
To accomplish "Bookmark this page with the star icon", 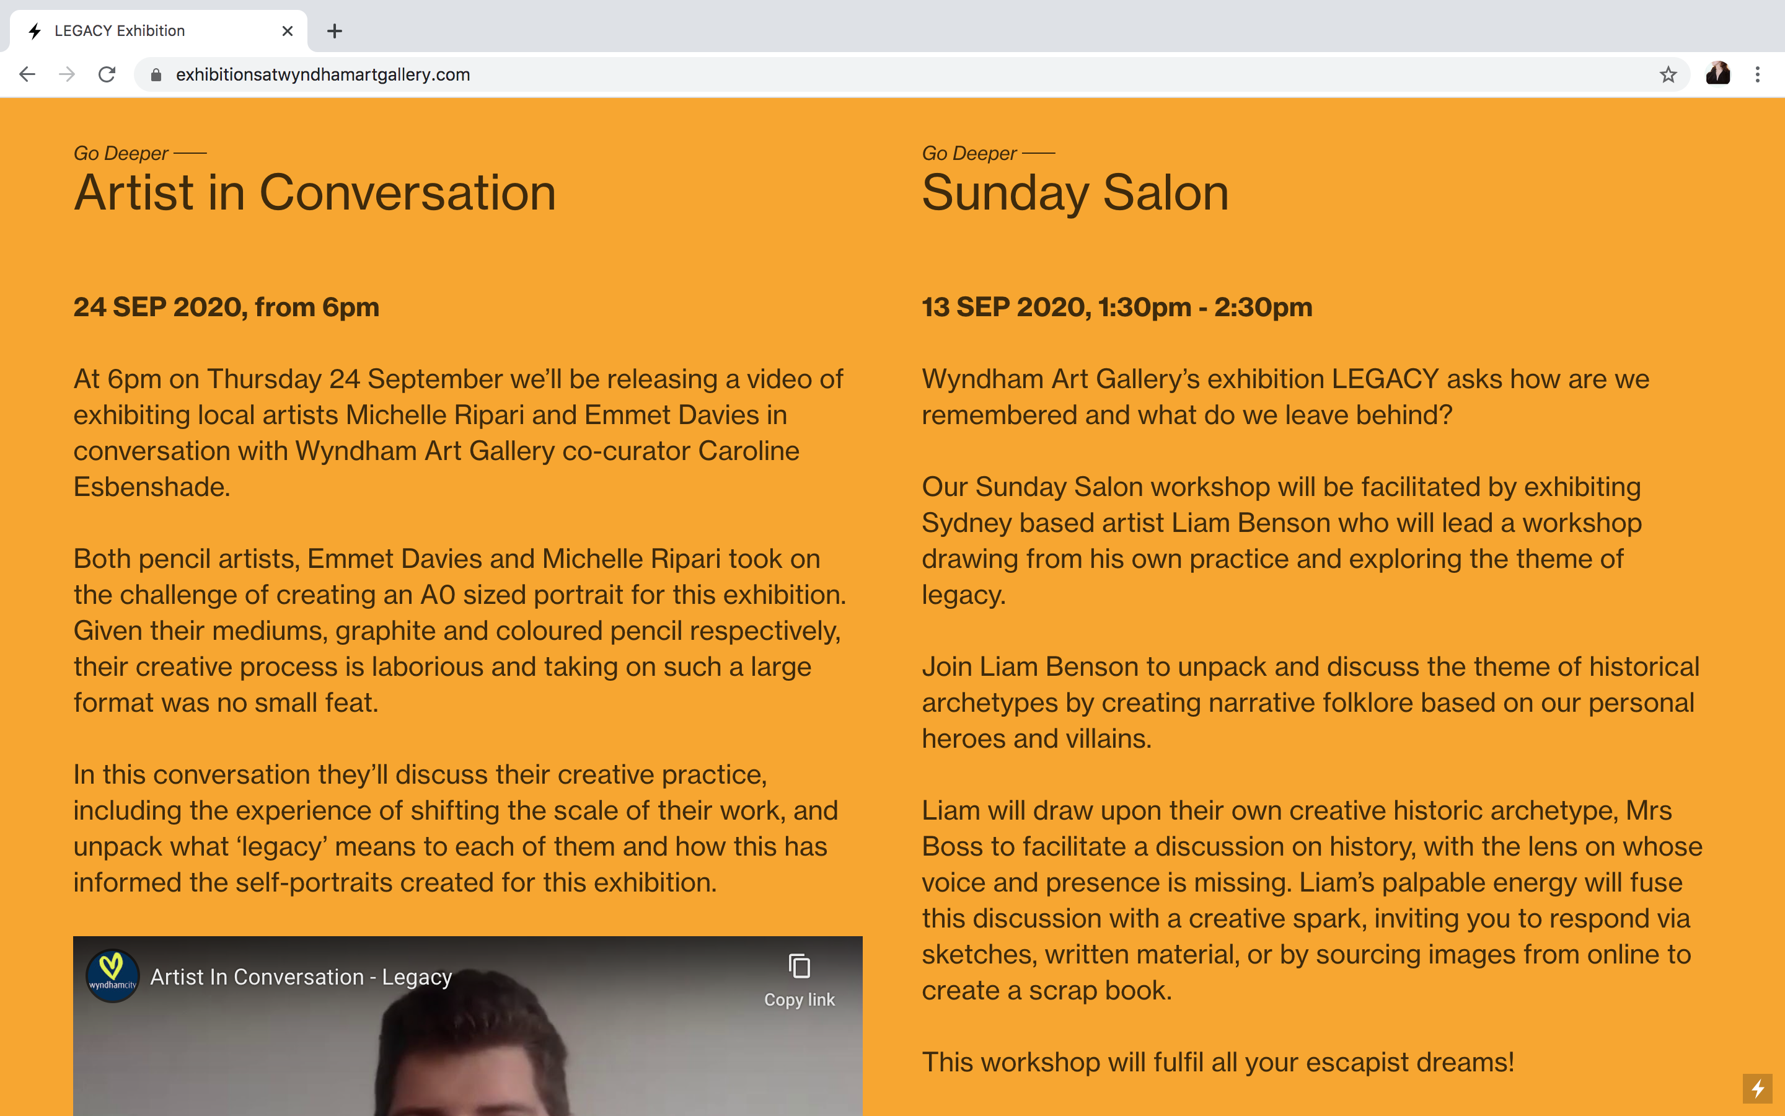I will [1668, 74].
